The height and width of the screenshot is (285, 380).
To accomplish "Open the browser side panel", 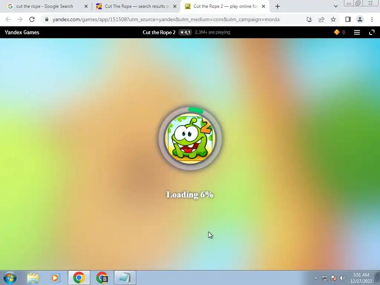I will [348, 19].
